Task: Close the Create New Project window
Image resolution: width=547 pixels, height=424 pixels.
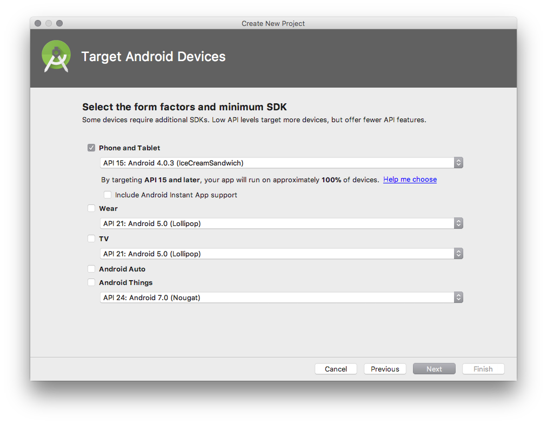Action: (38, 23)
